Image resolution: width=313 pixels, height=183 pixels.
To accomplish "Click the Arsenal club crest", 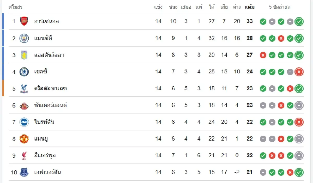I will point(24,21).
